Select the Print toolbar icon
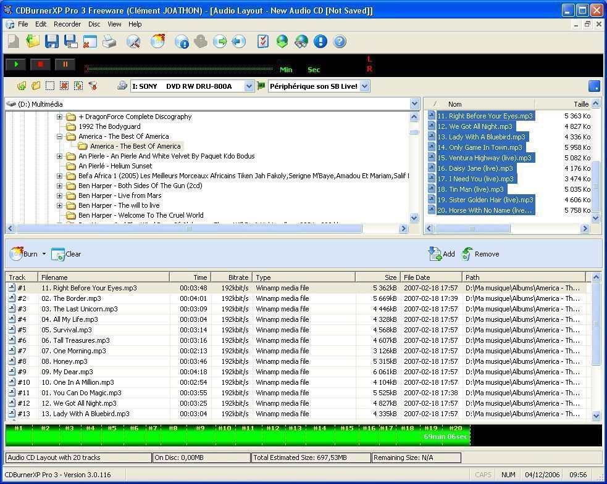This screenshot has height=484, width=607. tap(110, 41)
